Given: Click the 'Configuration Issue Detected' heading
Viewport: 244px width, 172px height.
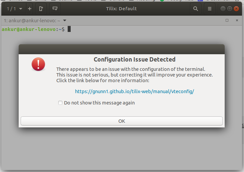Looking at the screenshot, I should [x=135, y=60].
